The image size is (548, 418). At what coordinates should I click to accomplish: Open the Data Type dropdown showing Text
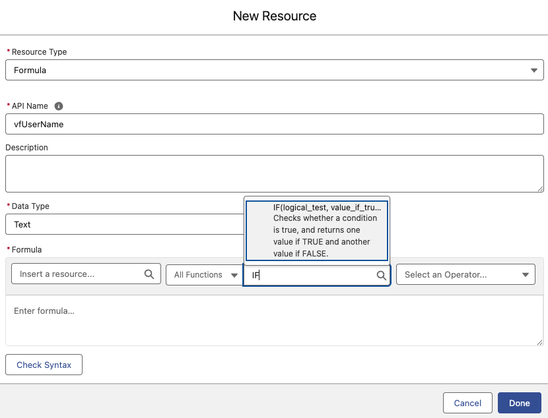[124, 224]
